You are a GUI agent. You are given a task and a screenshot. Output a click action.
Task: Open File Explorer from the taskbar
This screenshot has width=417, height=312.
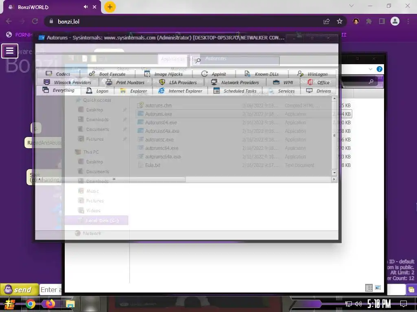[x=70, y=304]
